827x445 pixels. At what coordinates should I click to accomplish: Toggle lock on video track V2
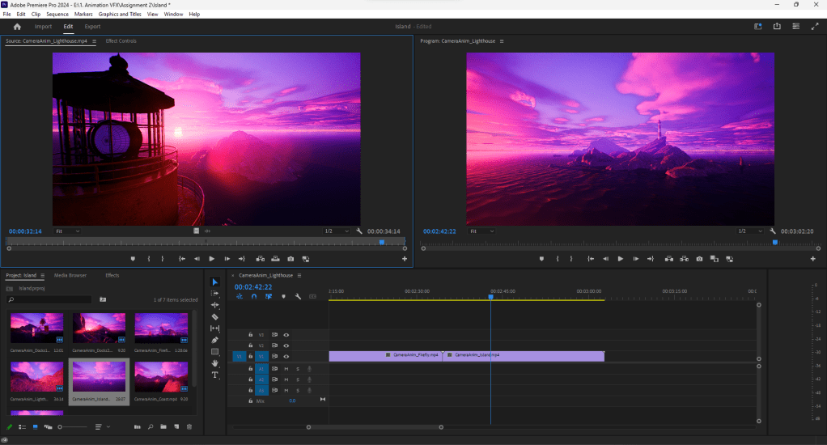pyautogui.click(x=251, y=345)
